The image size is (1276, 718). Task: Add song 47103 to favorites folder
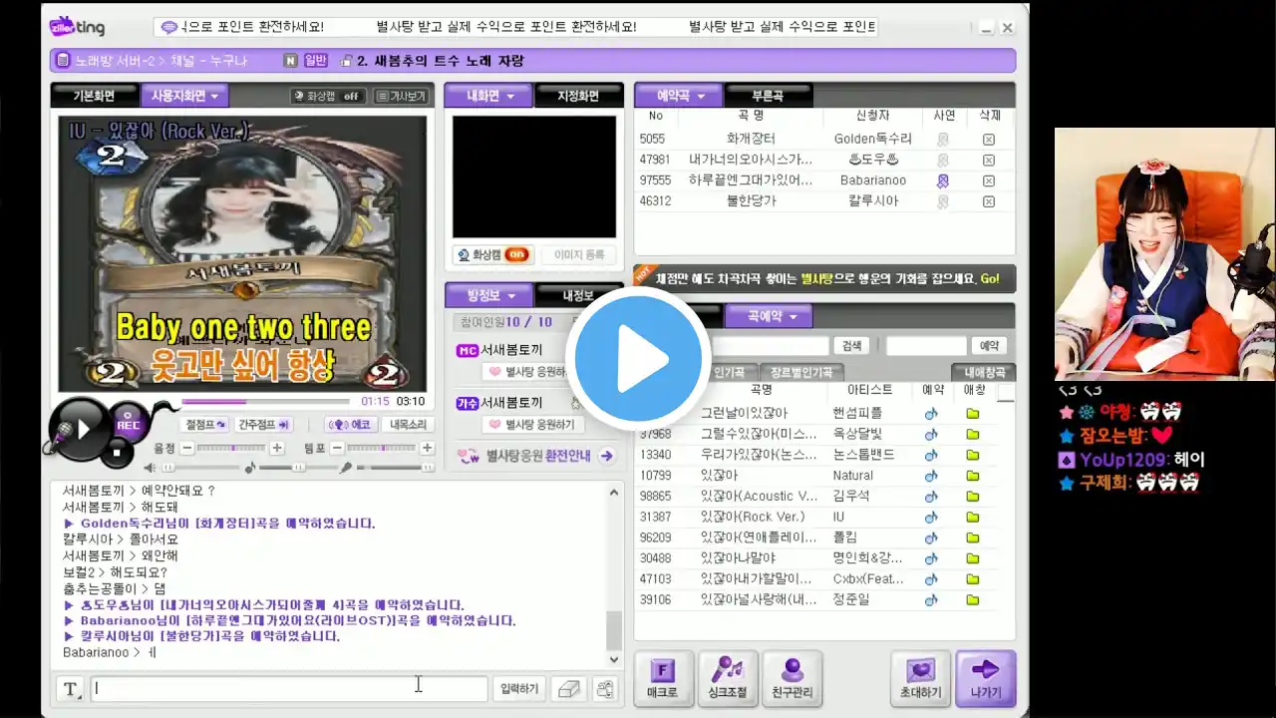973,579
